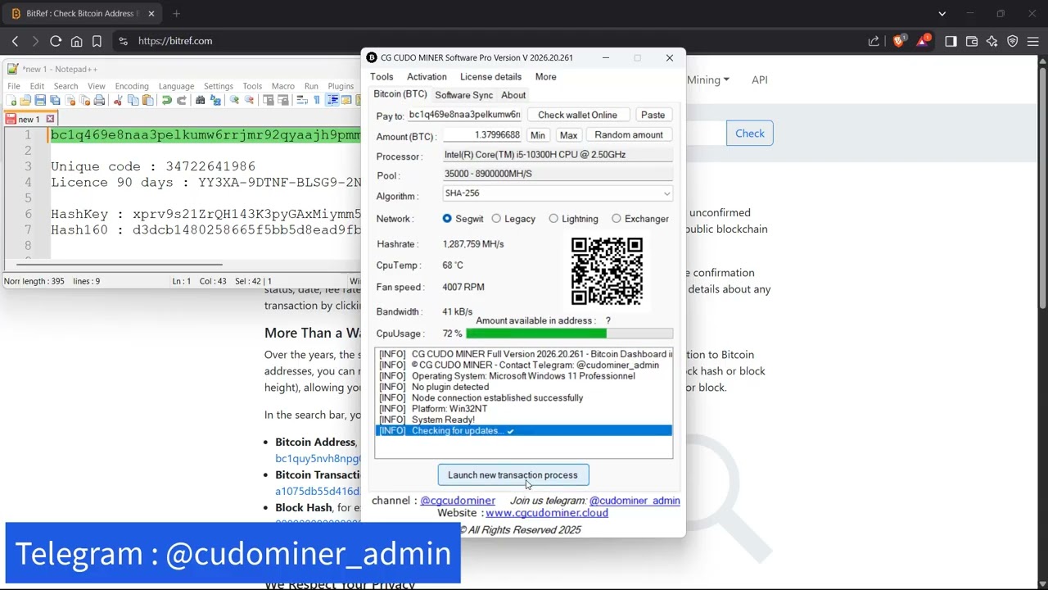Viewport: 1048px width, 590px height.
Task: Switch to the About tab in miner
Action: pyautogui.click(x=513, y=95)
